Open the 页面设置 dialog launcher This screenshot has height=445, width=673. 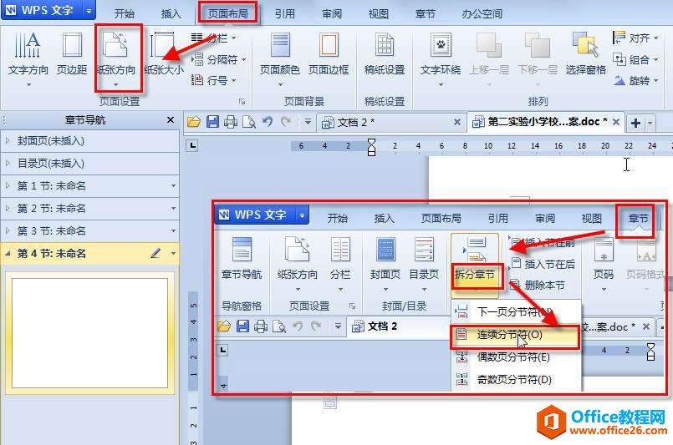pyautogui.click(x=242, y=102)
